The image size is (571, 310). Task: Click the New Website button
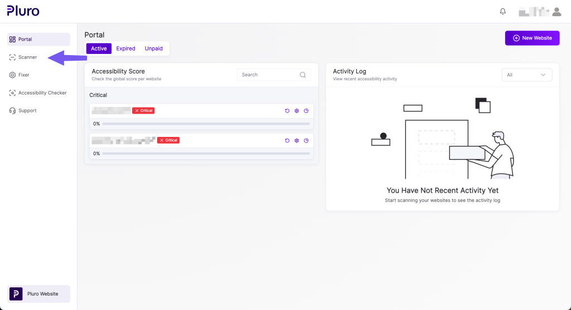click(532, 38)
